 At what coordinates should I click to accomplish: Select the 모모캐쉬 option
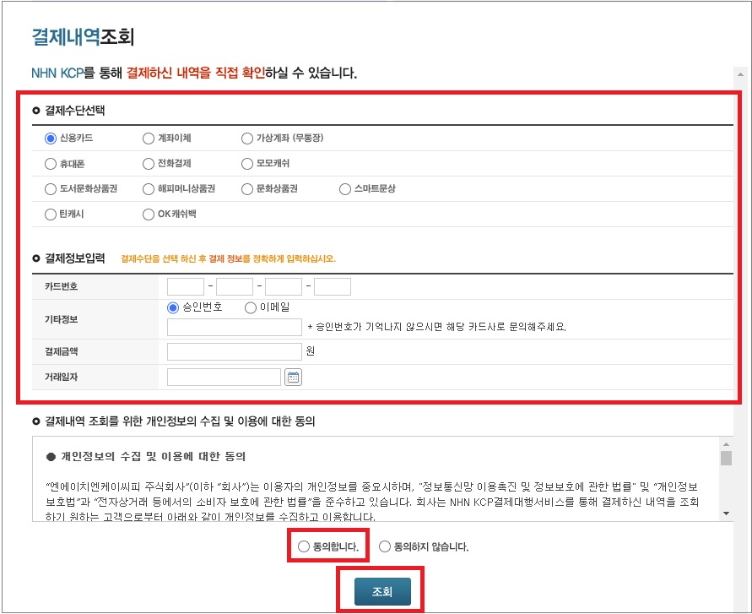[246, 163]
